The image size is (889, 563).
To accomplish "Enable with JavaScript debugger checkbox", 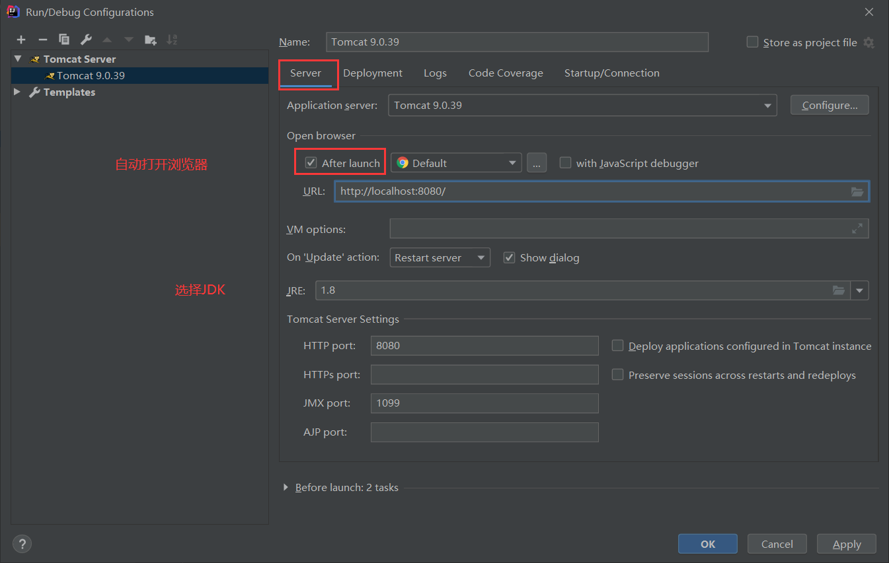I will [565, 162].
